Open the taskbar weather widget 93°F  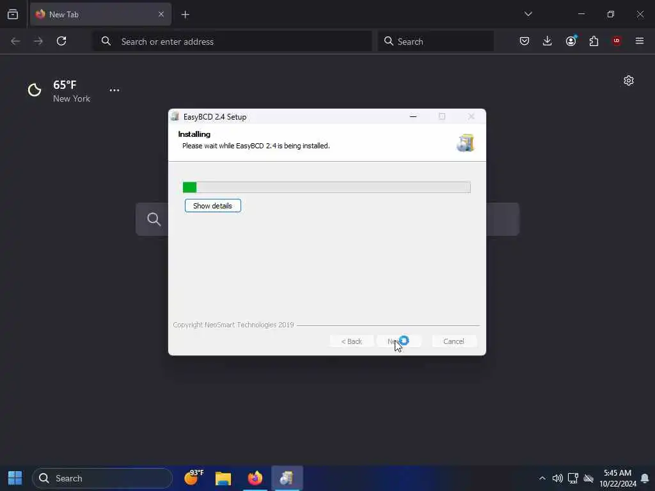[194, 478]
